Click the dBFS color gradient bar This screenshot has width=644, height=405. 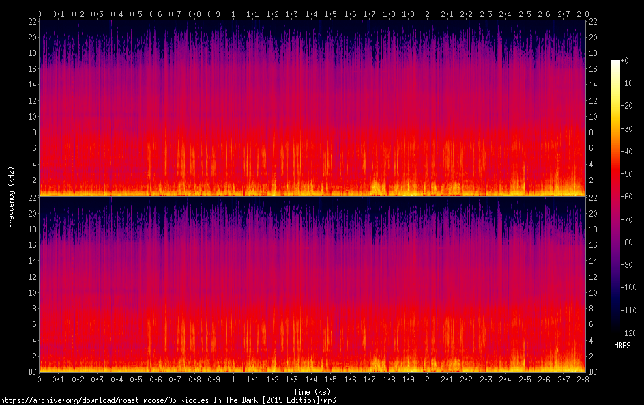[615, 197]
